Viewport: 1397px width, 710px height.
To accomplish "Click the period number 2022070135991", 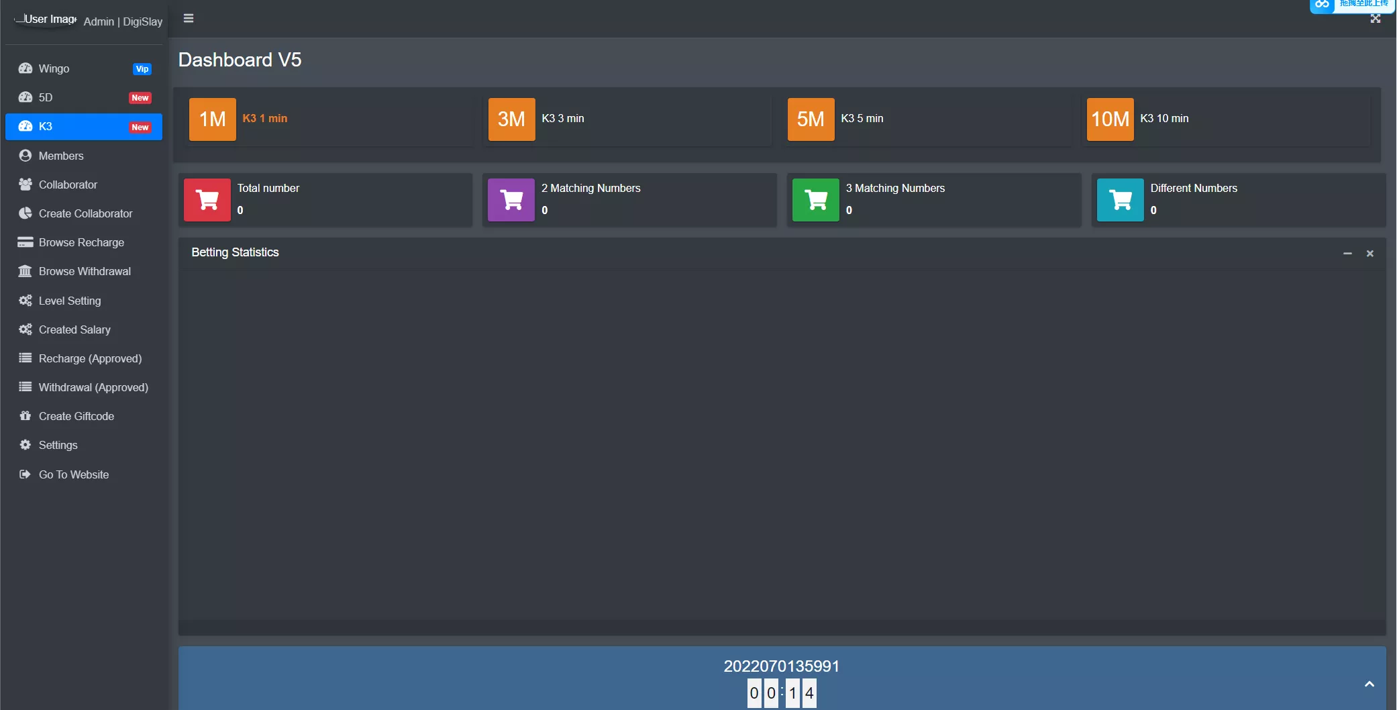I will pyautogui.click(x=781, y=666).
